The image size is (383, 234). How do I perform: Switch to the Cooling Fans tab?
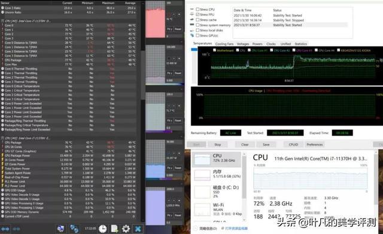coord(224,44)
